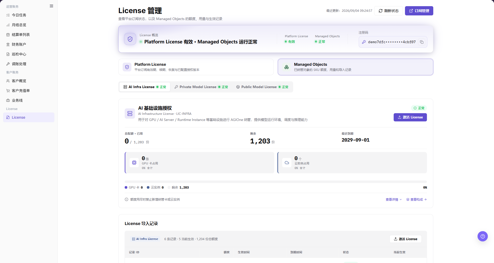Select the Platform License card

pos(196,67)
